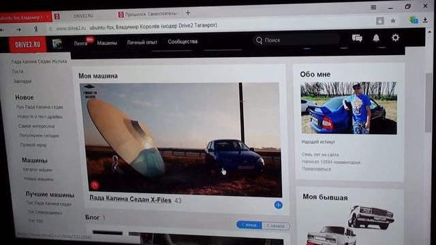This screenshot has width=436, height=245.
Task: Open the 'Топ 100' sidebar link
Action: pos(35,220)
